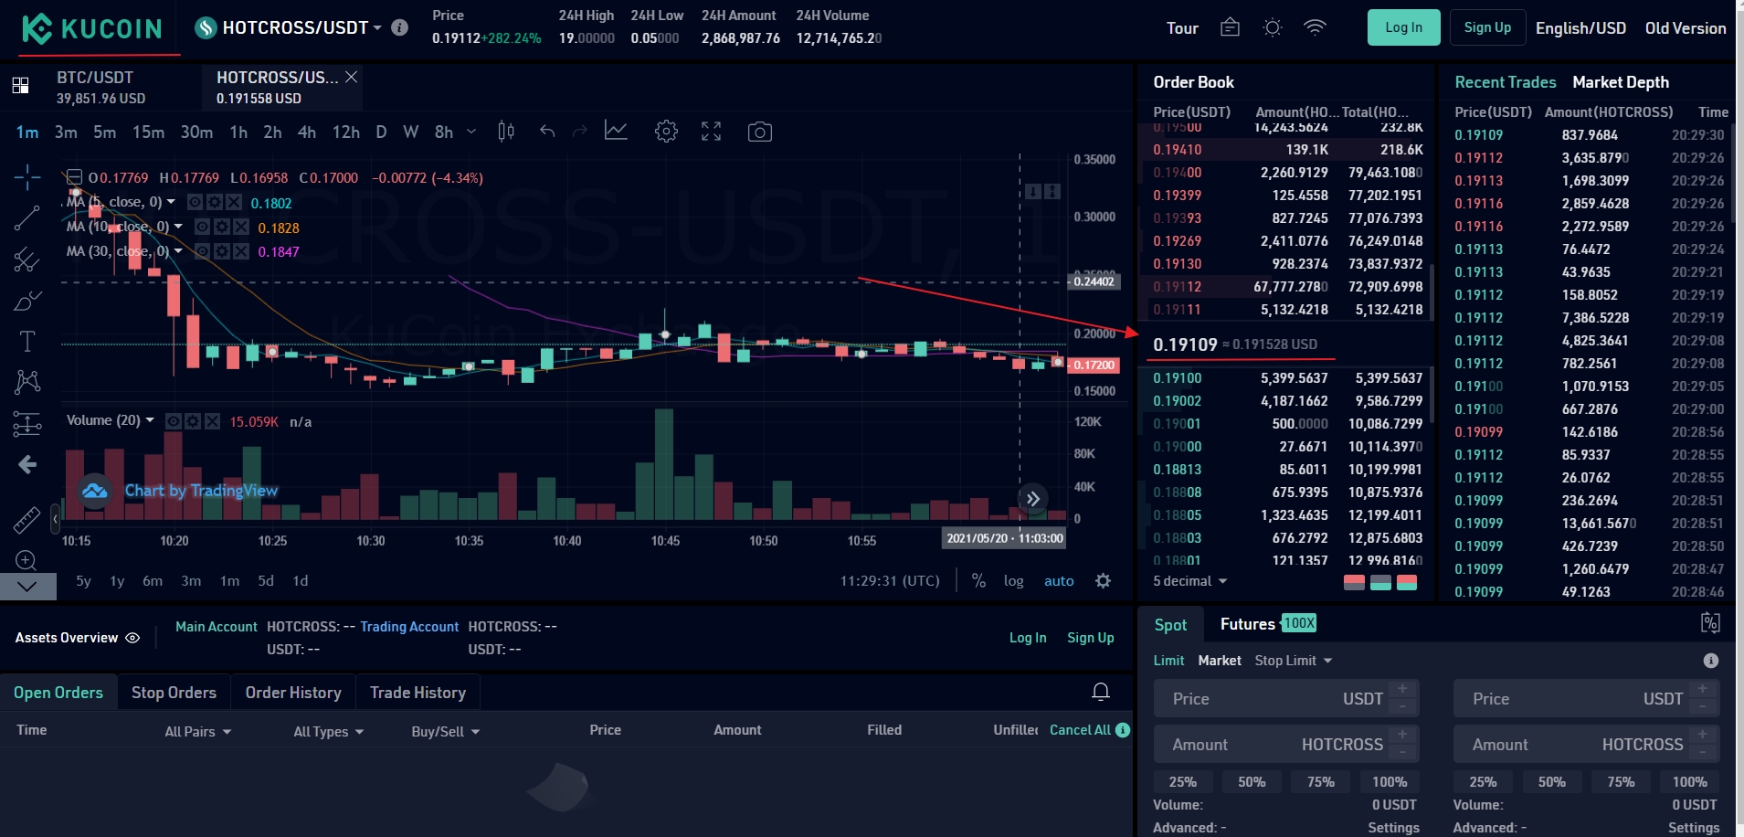The width and height of the screenshot is (1744, 837).
Task: Open the indicators chart icon
Action: pyautogui.click(x=616, y=132)
